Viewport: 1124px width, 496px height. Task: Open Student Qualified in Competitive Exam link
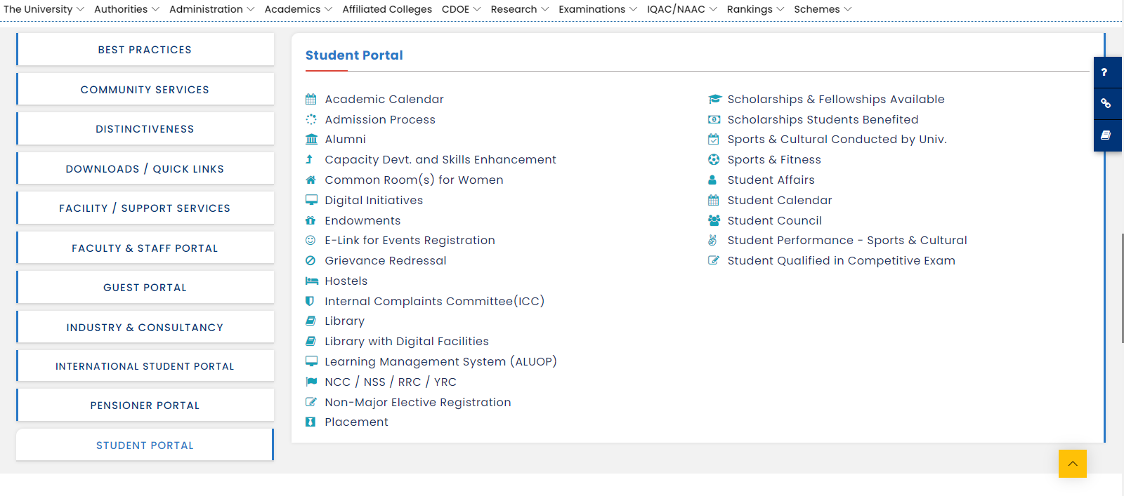(x=841, y=261)
